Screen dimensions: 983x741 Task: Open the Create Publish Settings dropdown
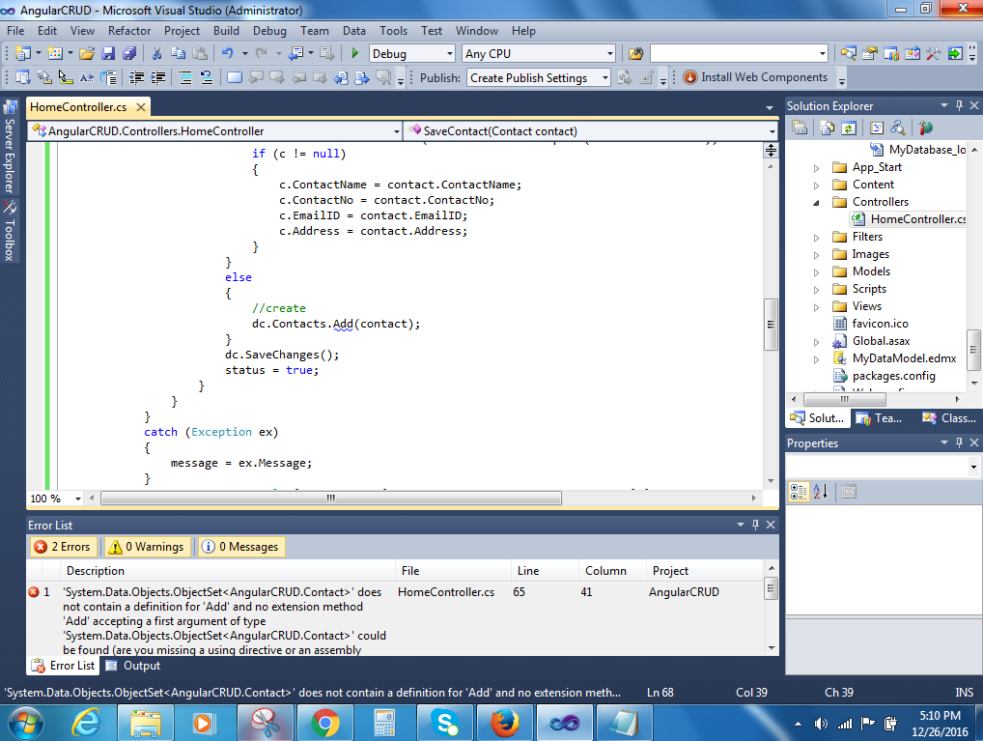click(x=605, y=78)
